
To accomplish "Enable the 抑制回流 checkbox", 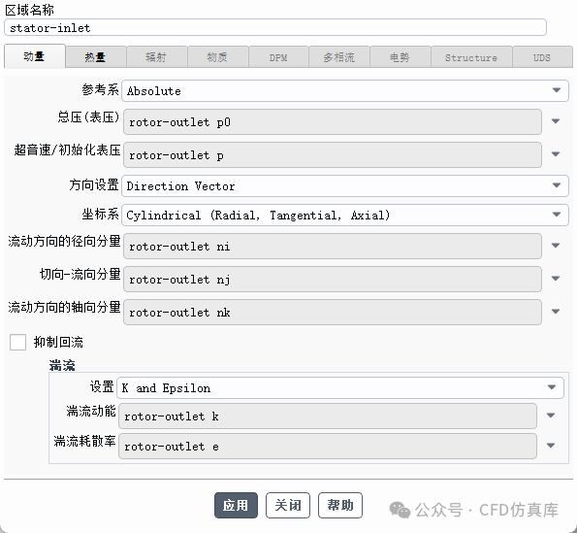I will [18, 342].
